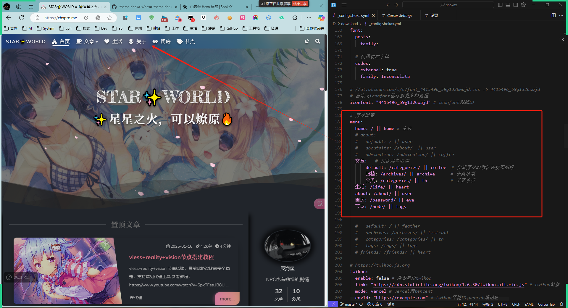Click the 32 文章 count link
Viewport: 568px width, 308px height.
(279, 295)
